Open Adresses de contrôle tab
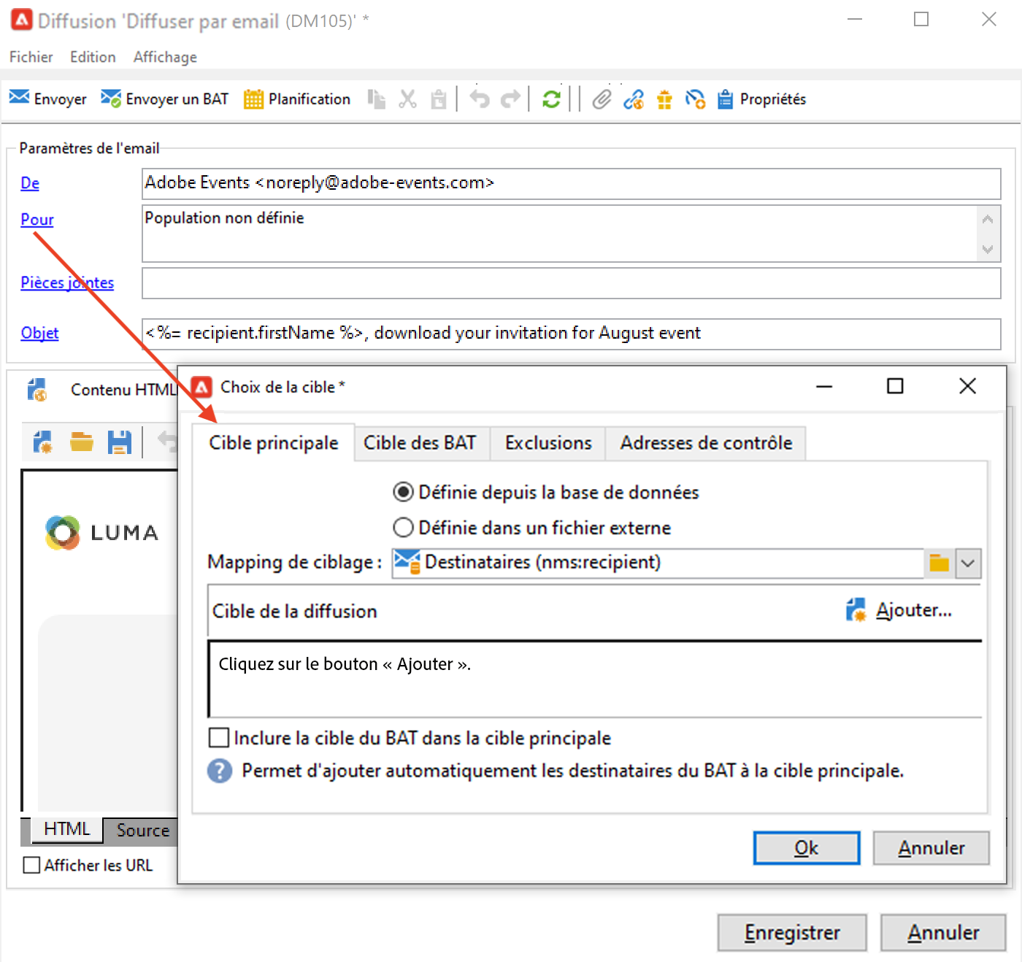Image resolution: width=1022 pixels, height=962 pixels. coord(706,443)
